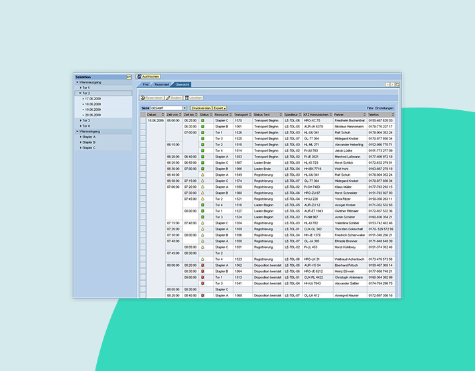475x371 pixels.
Task: Open the Einstellungen link
Action: point(385,108)
